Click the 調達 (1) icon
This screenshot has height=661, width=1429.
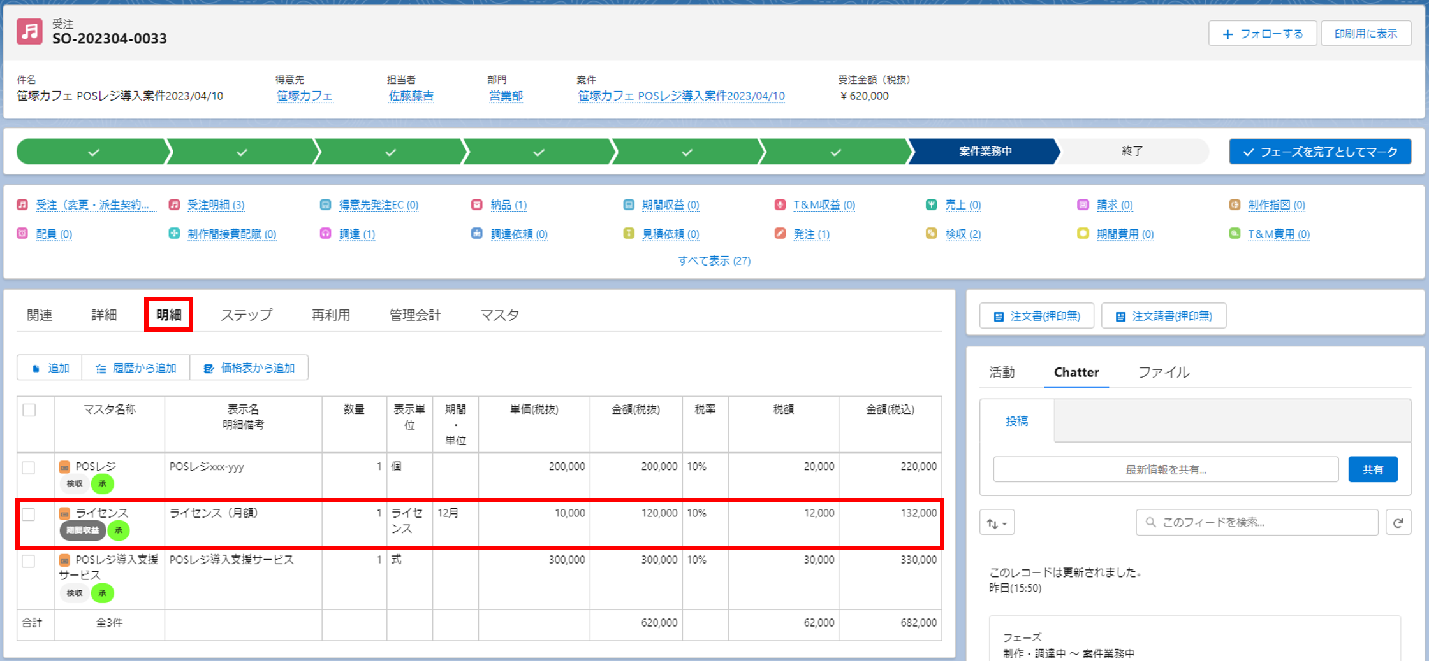pyautogui.click(x=325, y=234)
